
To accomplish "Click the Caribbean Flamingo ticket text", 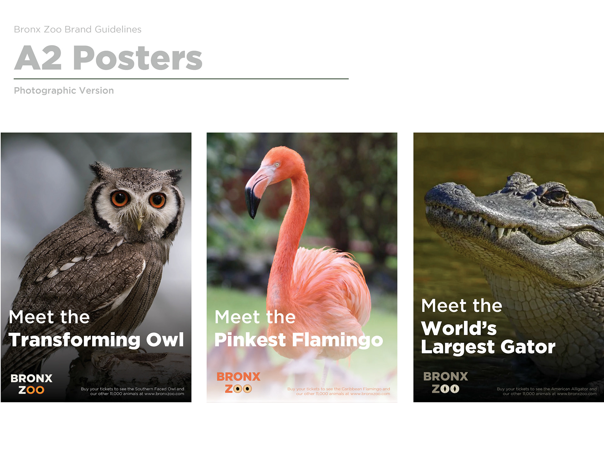I will (338, 391).
